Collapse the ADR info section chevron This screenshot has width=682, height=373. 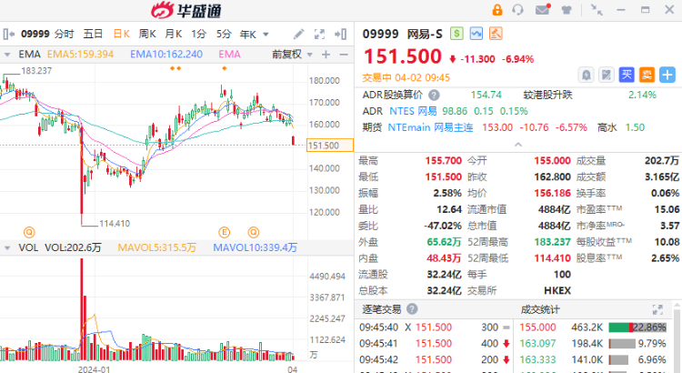coord(518,145)
